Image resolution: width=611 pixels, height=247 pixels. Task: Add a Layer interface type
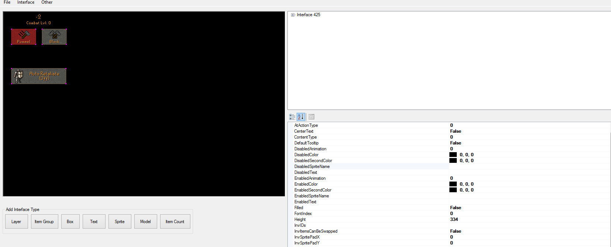16,222
